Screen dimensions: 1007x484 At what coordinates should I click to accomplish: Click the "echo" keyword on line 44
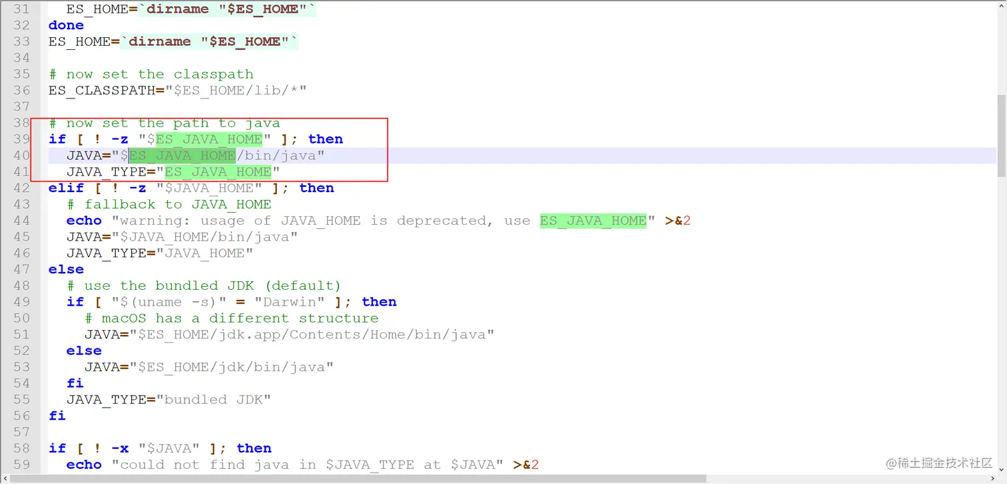point(84,221)
